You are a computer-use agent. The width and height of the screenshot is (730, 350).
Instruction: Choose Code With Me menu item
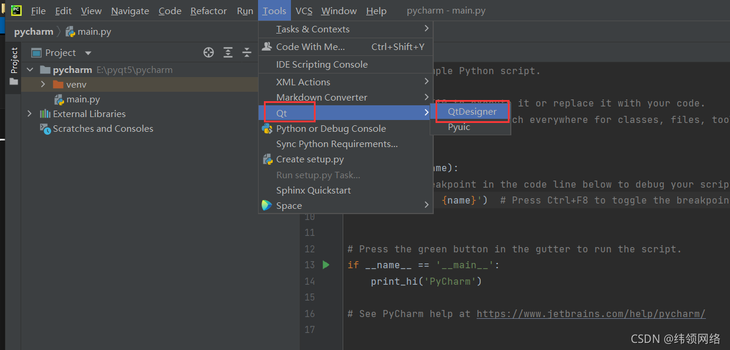(346, 46)
